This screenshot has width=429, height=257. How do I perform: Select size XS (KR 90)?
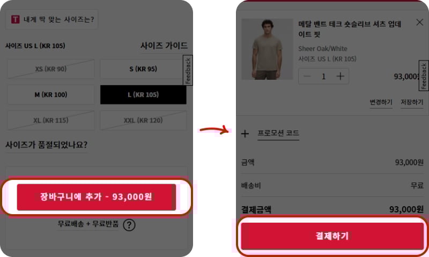pyautogui.click(x=51, y=69)
